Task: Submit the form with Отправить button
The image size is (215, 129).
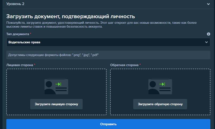Action: 108,124
